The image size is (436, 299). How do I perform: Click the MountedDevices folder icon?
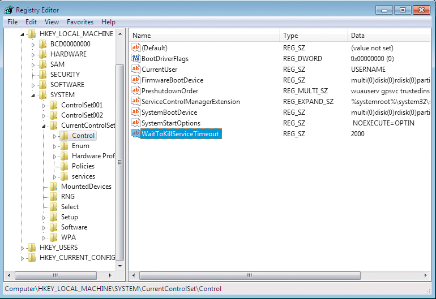coord(54,187)
